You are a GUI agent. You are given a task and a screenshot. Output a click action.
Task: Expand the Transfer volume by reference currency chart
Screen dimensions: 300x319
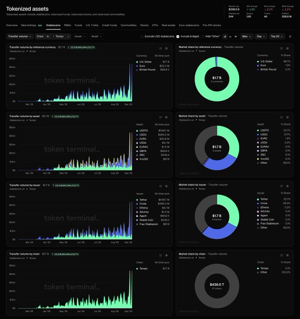161,48
